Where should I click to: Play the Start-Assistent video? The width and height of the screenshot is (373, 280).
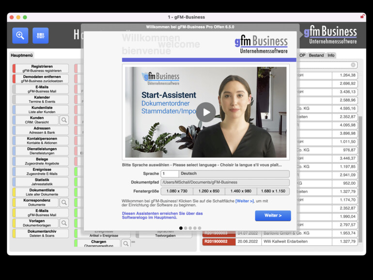click(x=206, y=112)
